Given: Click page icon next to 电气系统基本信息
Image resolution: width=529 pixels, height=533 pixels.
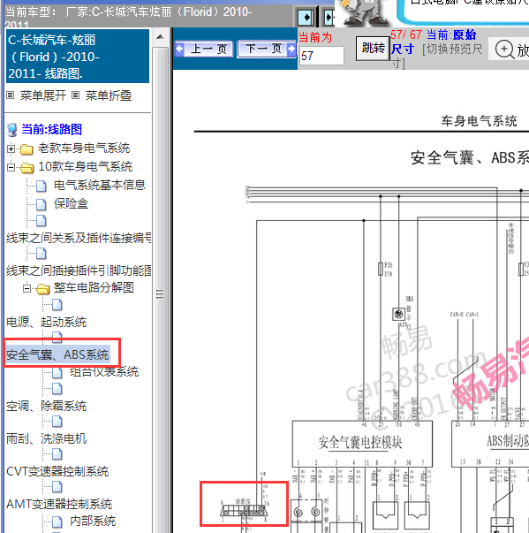Looking at the screenshot, I should pos(42,186).
